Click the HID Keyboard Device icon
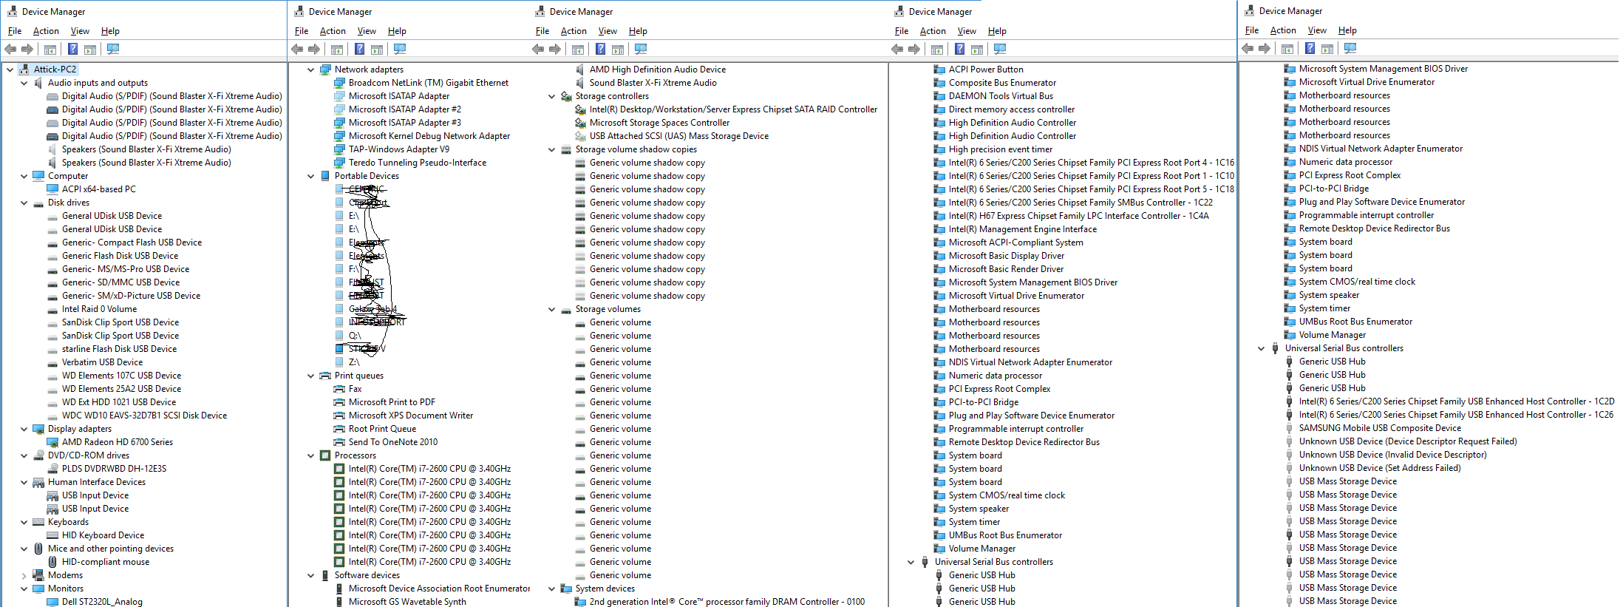Viewport: 1620px width, 607px height. coord(52,535)
